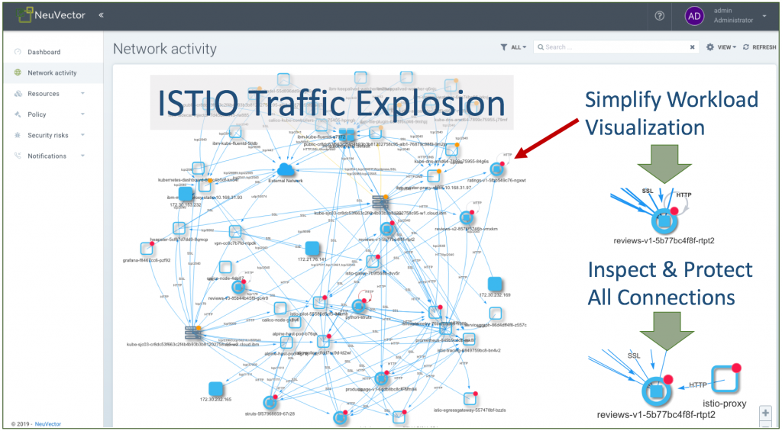Click the AD user avatar
Viewport: 782px width, 431px height.
(x=694, y=16)
